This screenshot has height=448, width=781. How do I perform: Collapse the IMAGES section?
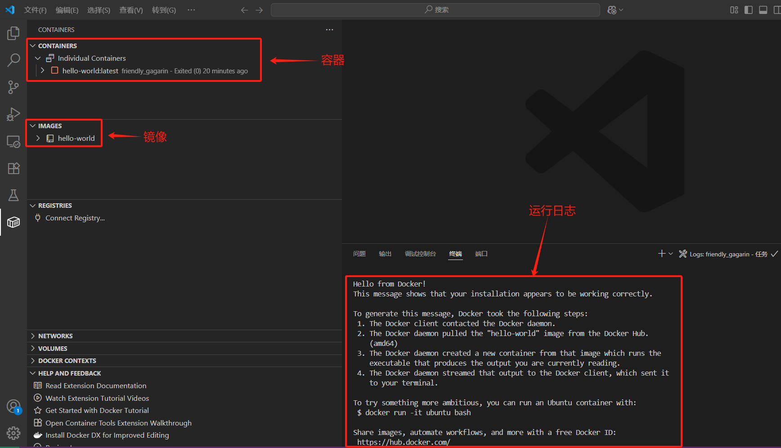pos(33,125)
